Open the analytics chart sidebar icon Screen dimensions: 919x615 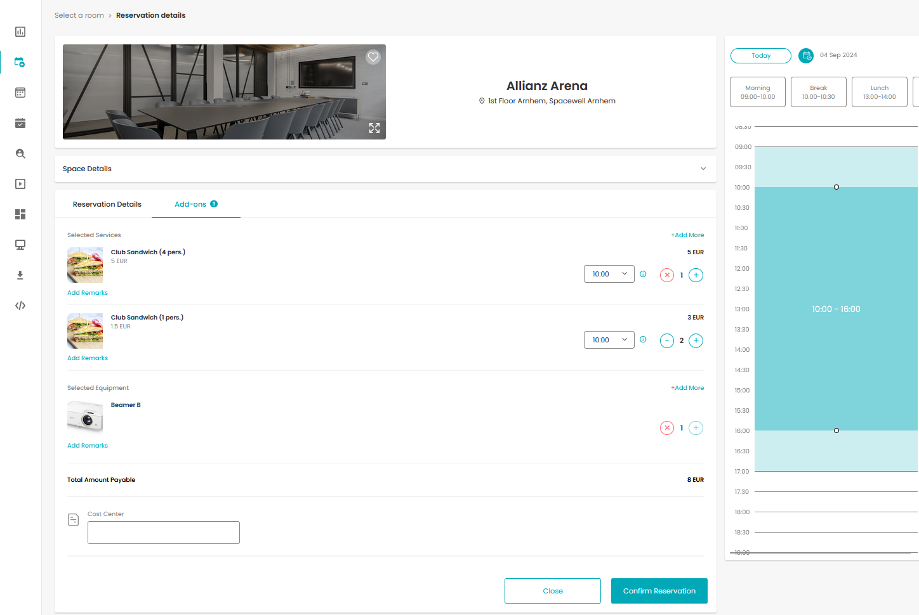point(20,32)
